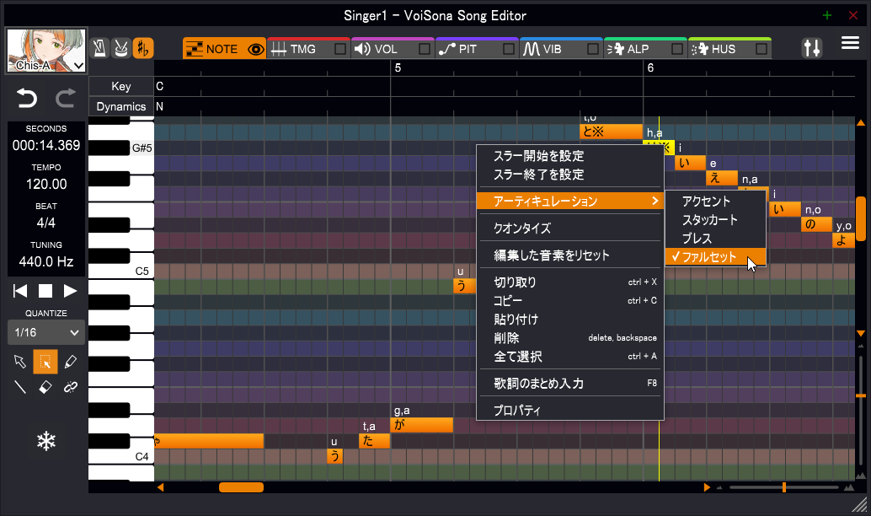Toggle the sharp/flat key display icon
This screenshot has height=516, width=871.
click(x=142, y=48)
